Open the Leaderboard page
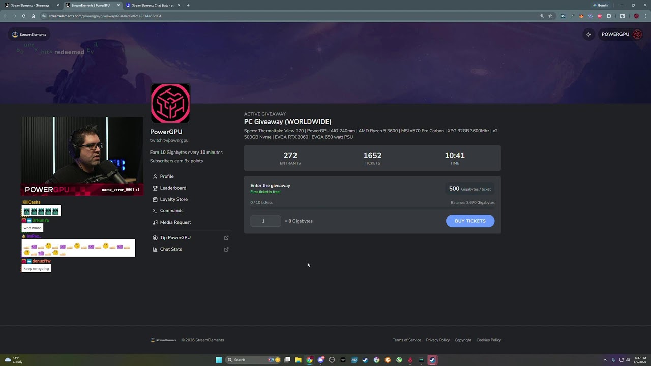Viewport: 651px width, 366px height. click(173, 188)
